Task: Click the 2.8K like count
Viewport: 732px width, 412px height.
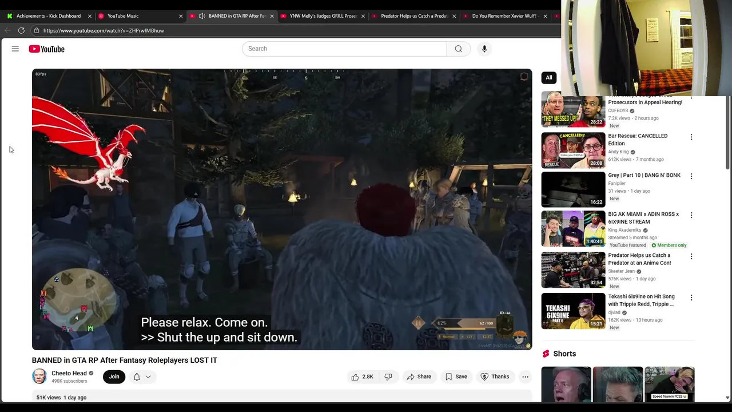Action: (368, 377)
